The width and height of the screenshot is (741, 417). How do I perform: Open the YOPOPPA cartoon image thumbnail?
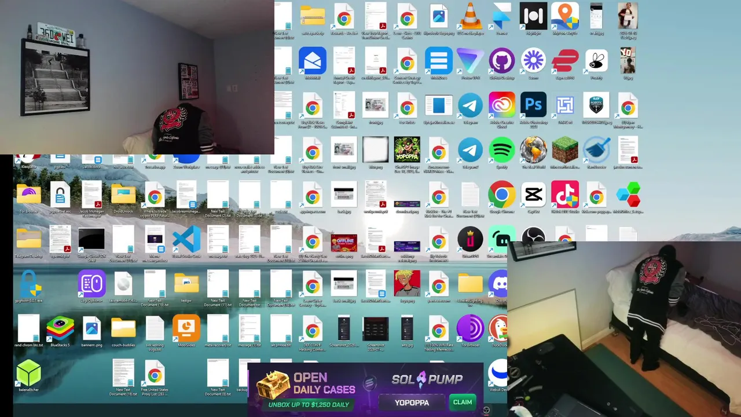tap(407, 150)
